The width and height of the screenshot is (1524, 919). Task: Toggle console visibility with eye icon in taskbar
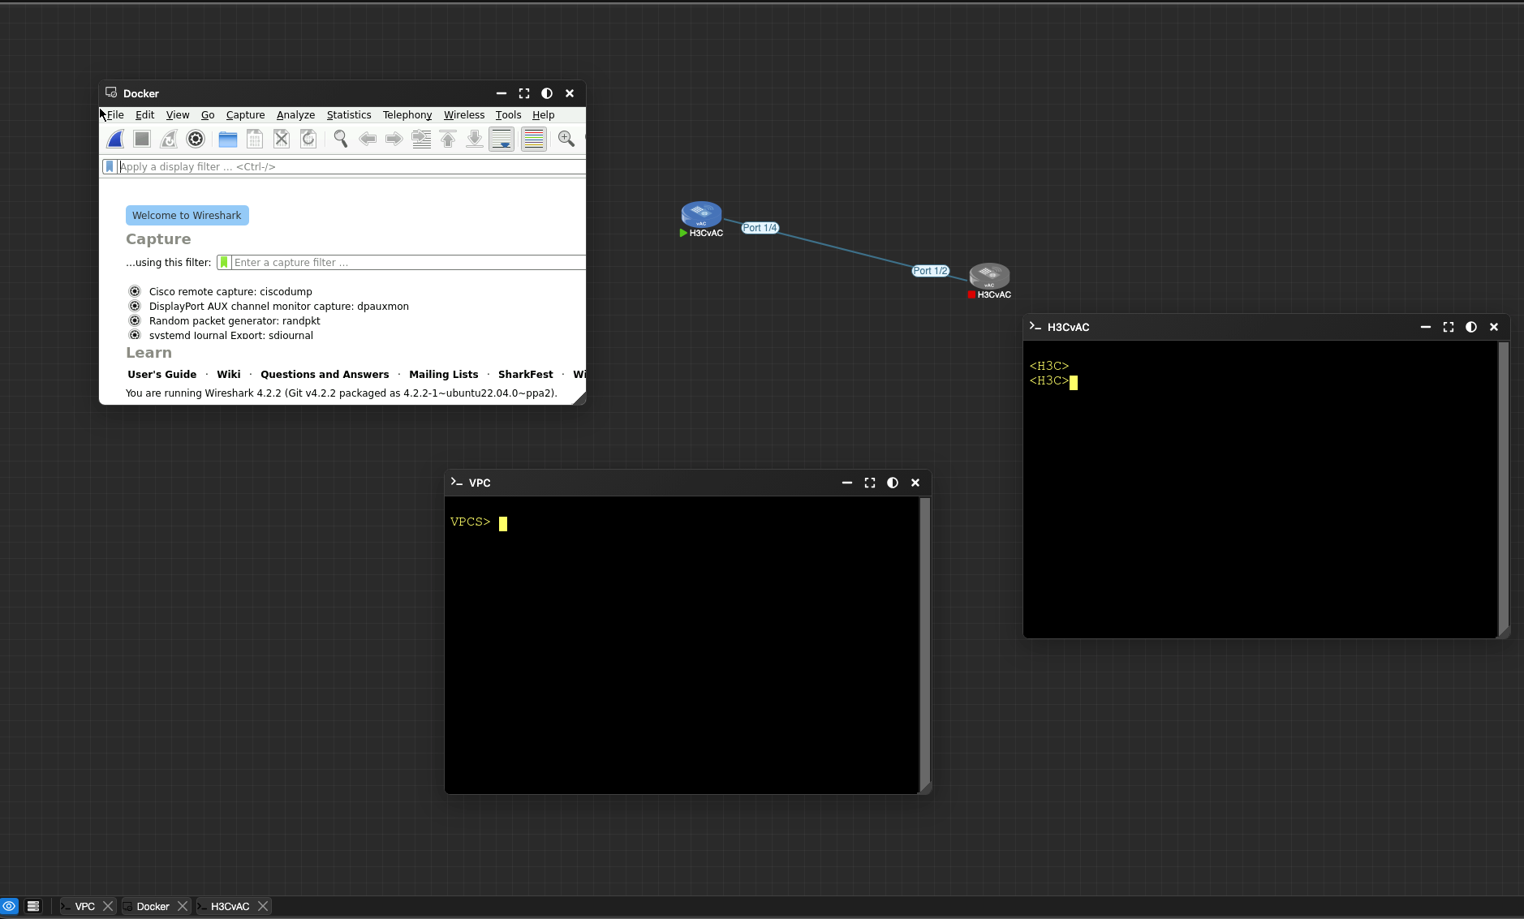click(x=9, y=906)
